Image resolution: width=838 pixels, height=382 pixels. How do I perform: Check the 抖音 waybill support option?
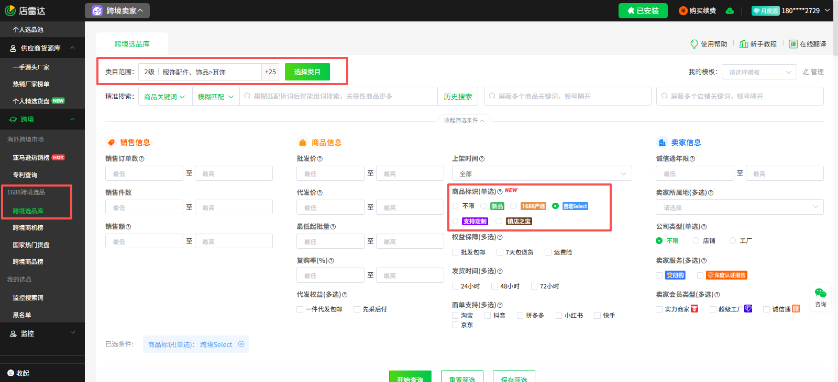click(488, 316)
